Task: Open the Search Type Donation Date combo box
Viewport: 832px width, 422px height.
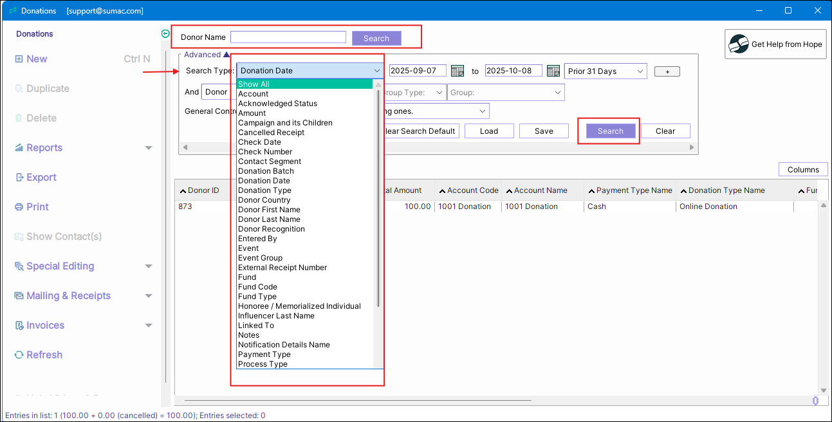Action: 310,71
